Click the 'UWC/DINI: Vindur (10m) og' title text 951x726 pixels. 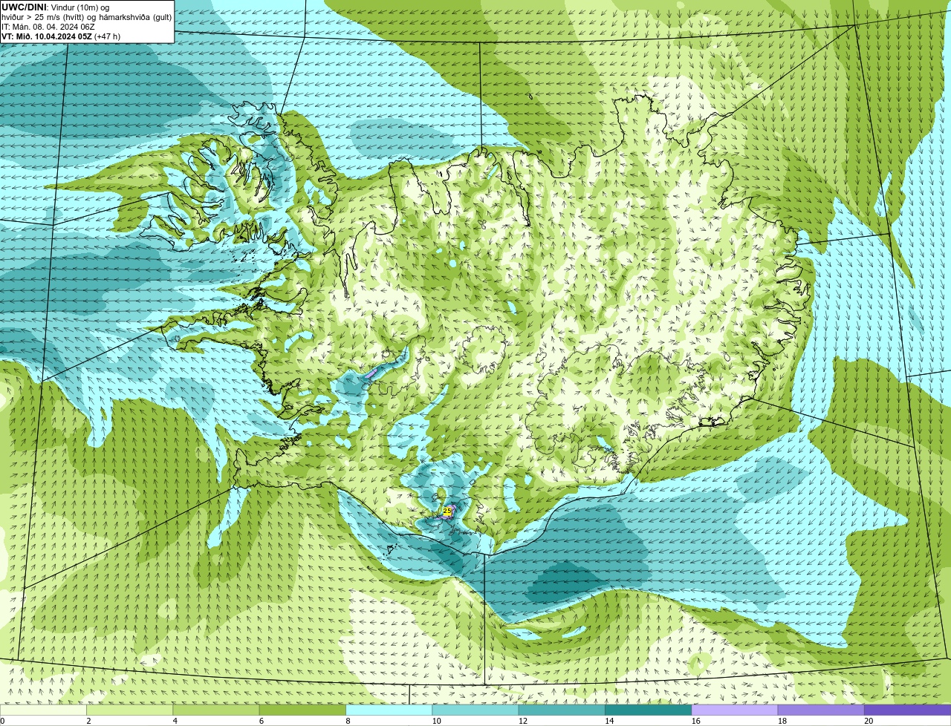click(x=56, y=7)
